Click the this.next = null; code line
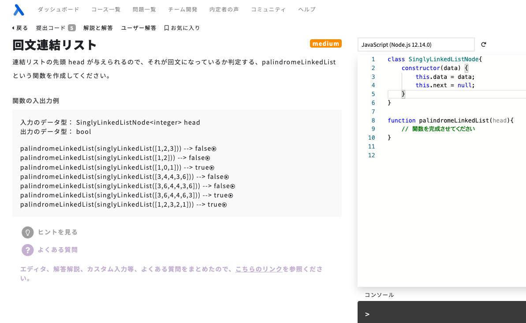 pyautogui.click(x=445, y=85)
